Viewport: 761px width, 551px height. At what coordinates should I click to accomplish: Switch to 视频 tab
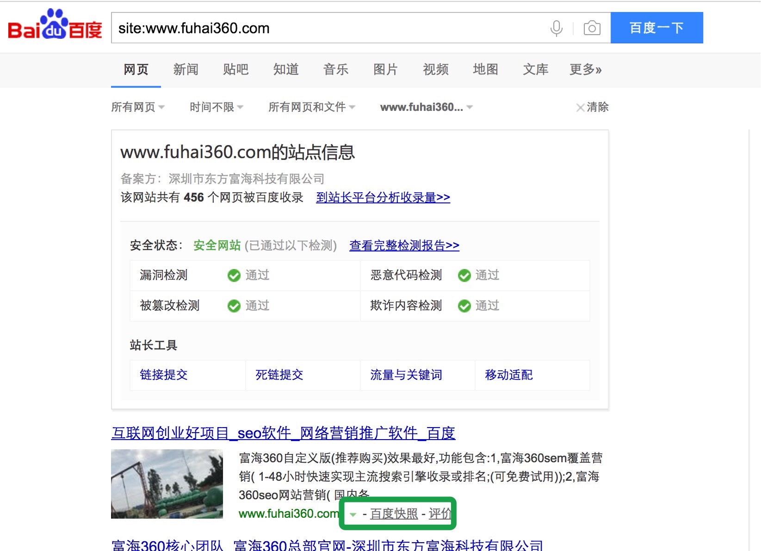436,70
